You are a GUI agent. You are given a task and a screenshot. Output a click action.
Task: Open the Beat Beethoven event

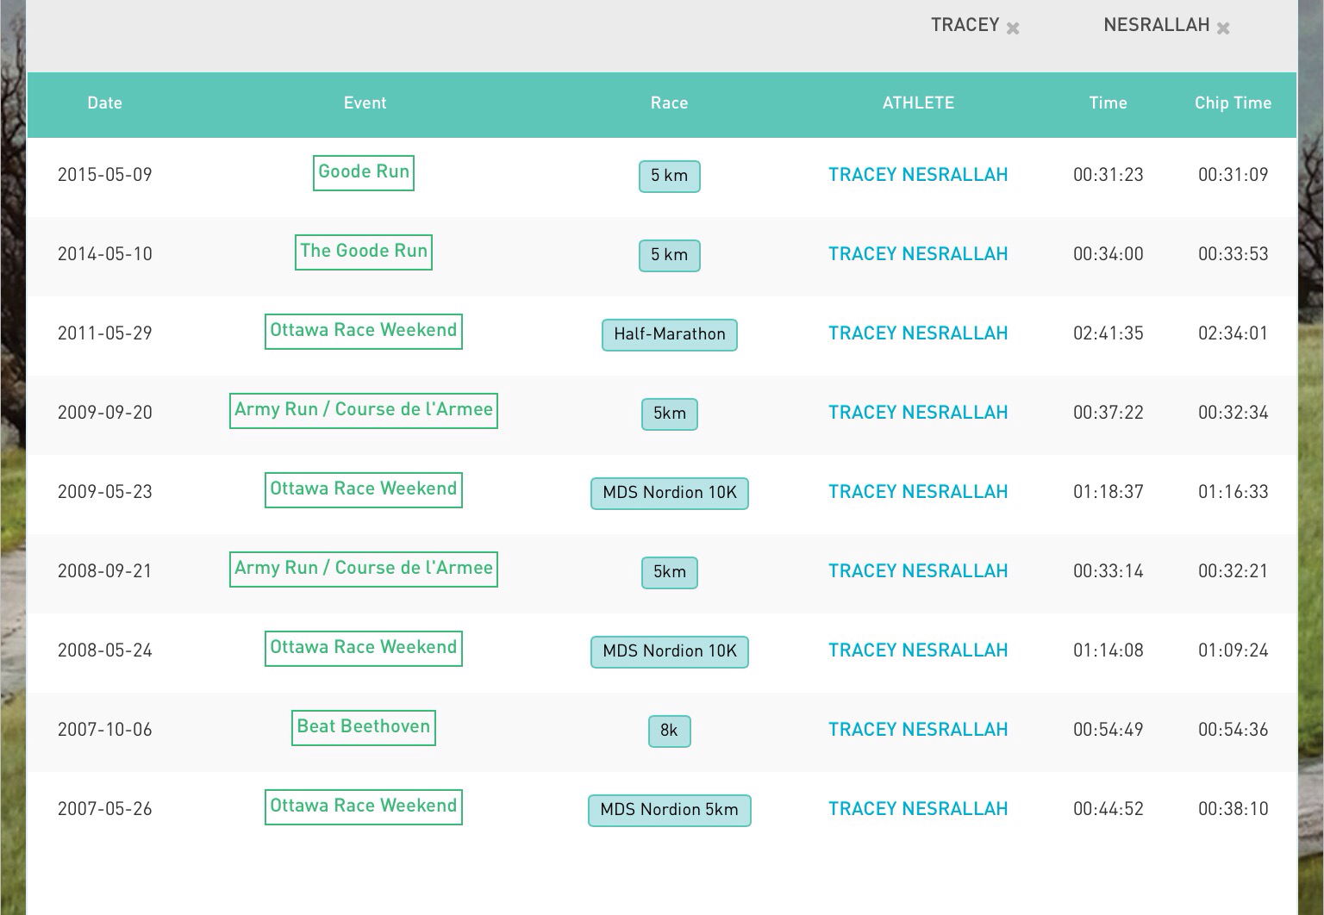click(x=363, y=727)
